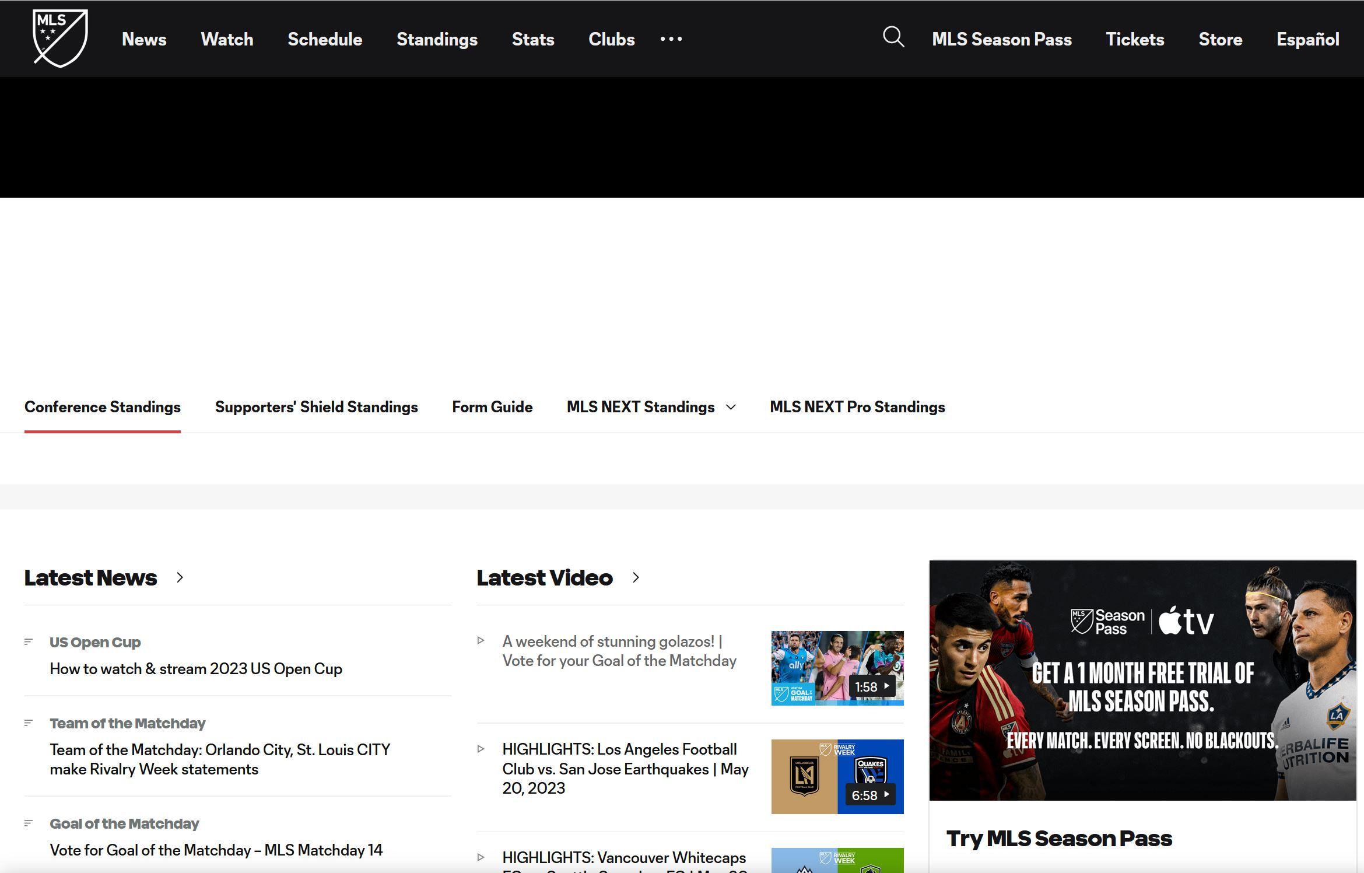1364x873 pixels.
Task: Open the Latest Video arrow
Action: 635,577
